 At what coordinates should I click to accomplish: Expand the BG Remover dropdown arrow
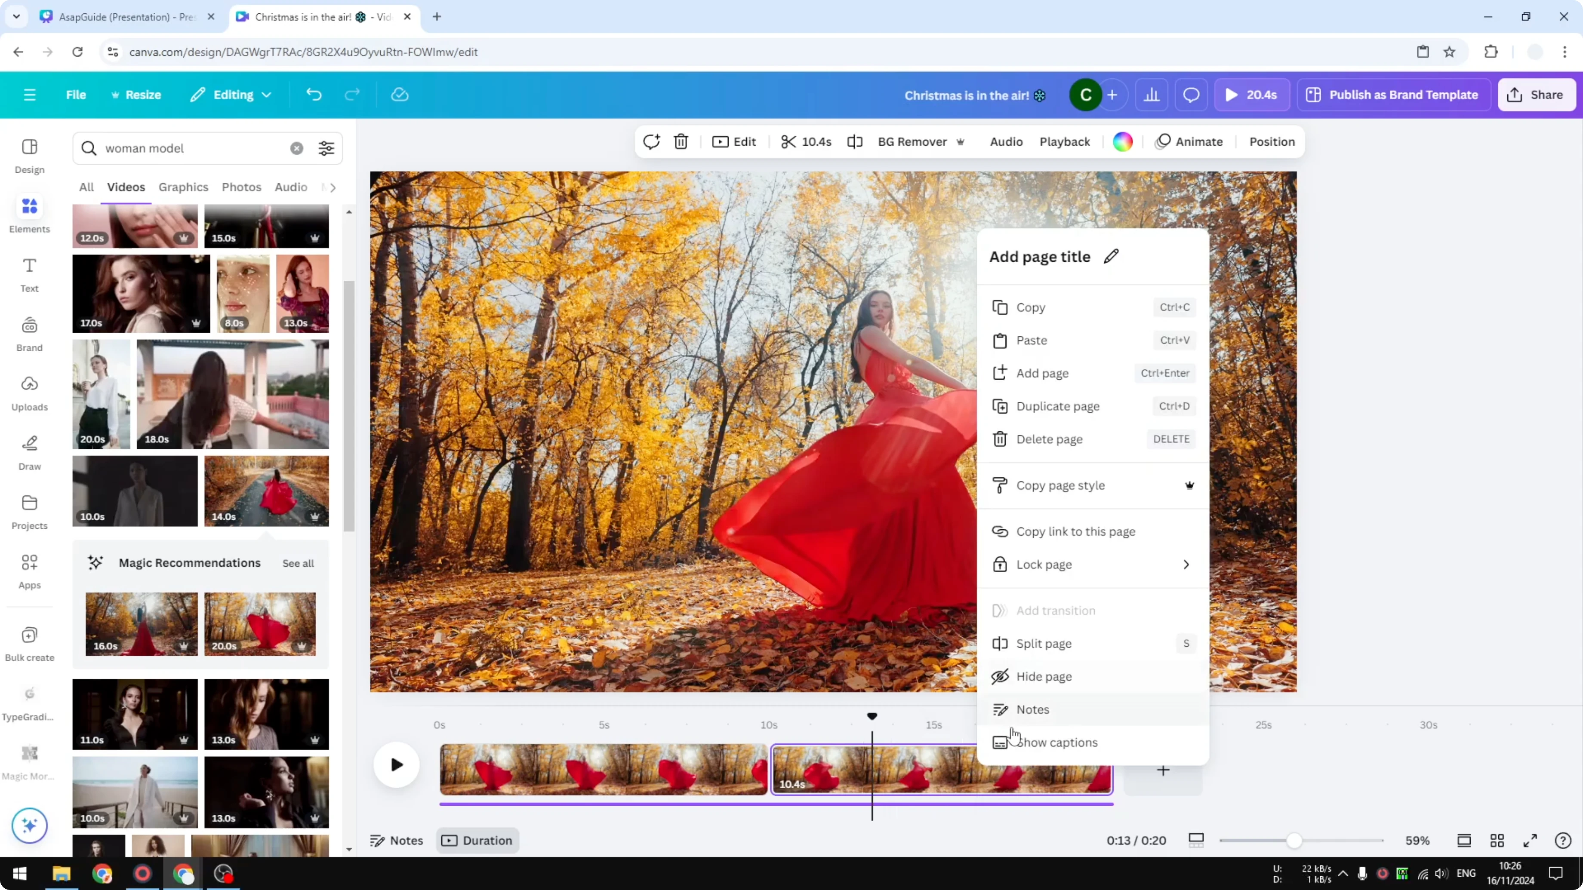point(961,142)
